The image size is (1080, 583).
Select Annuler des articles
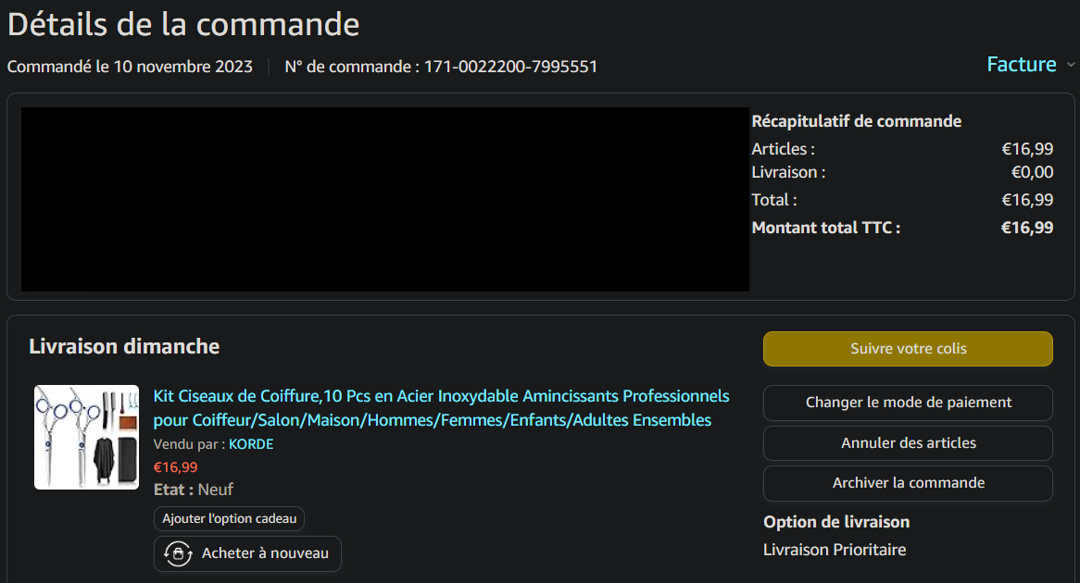click(x=908, y=443)
